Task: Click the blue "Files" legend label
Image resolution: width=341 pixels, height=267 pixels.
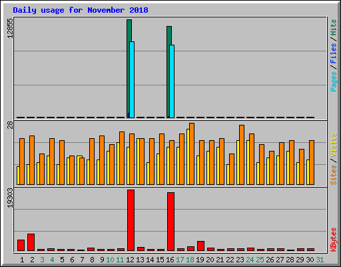Action: click(334, 53)
